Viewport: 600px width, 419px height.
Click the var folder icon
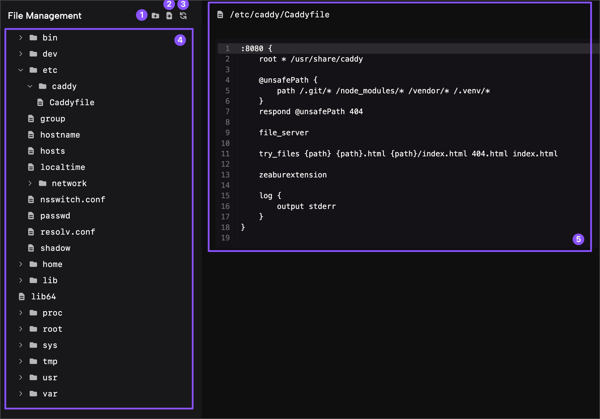33,394
